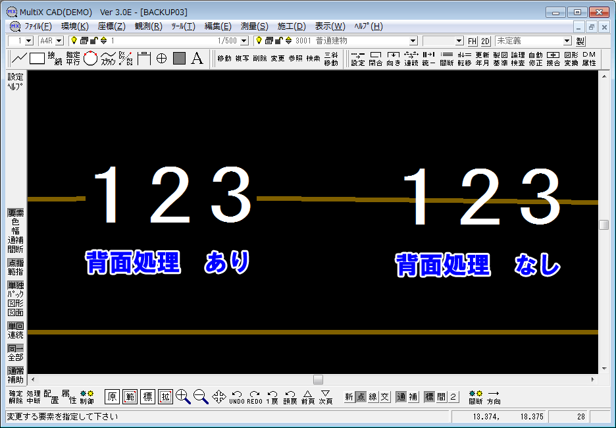This screenshot has width=616, height=428.
Task: Toggle the 標 mode in snap bar
Action: click(x=429, y=397)
